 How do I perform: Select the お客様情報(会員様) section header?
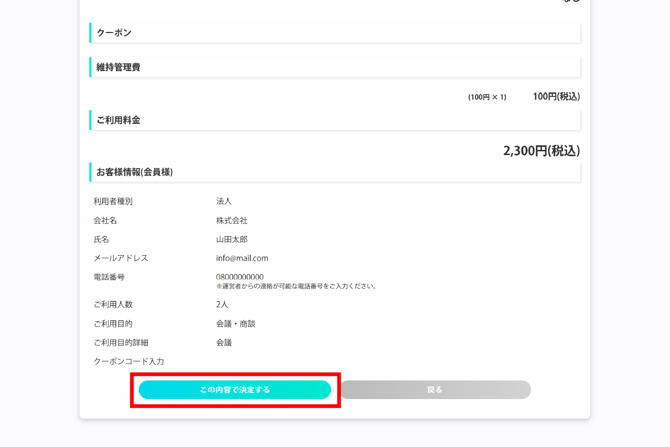[134, 172]
